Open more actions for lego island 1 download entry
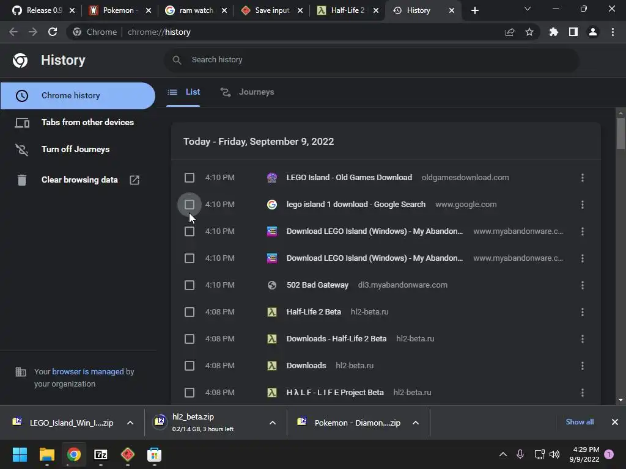The height and width of the screenshot is (469, 626). [x=583, y=205]
